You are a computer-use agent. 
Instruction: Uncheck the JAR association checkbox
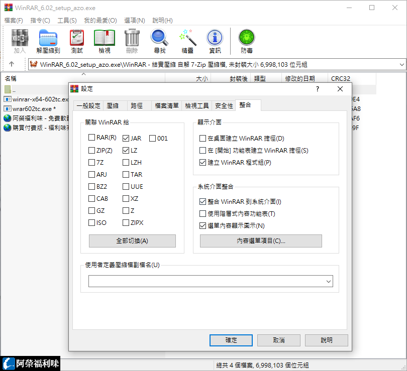pos(126,139)
